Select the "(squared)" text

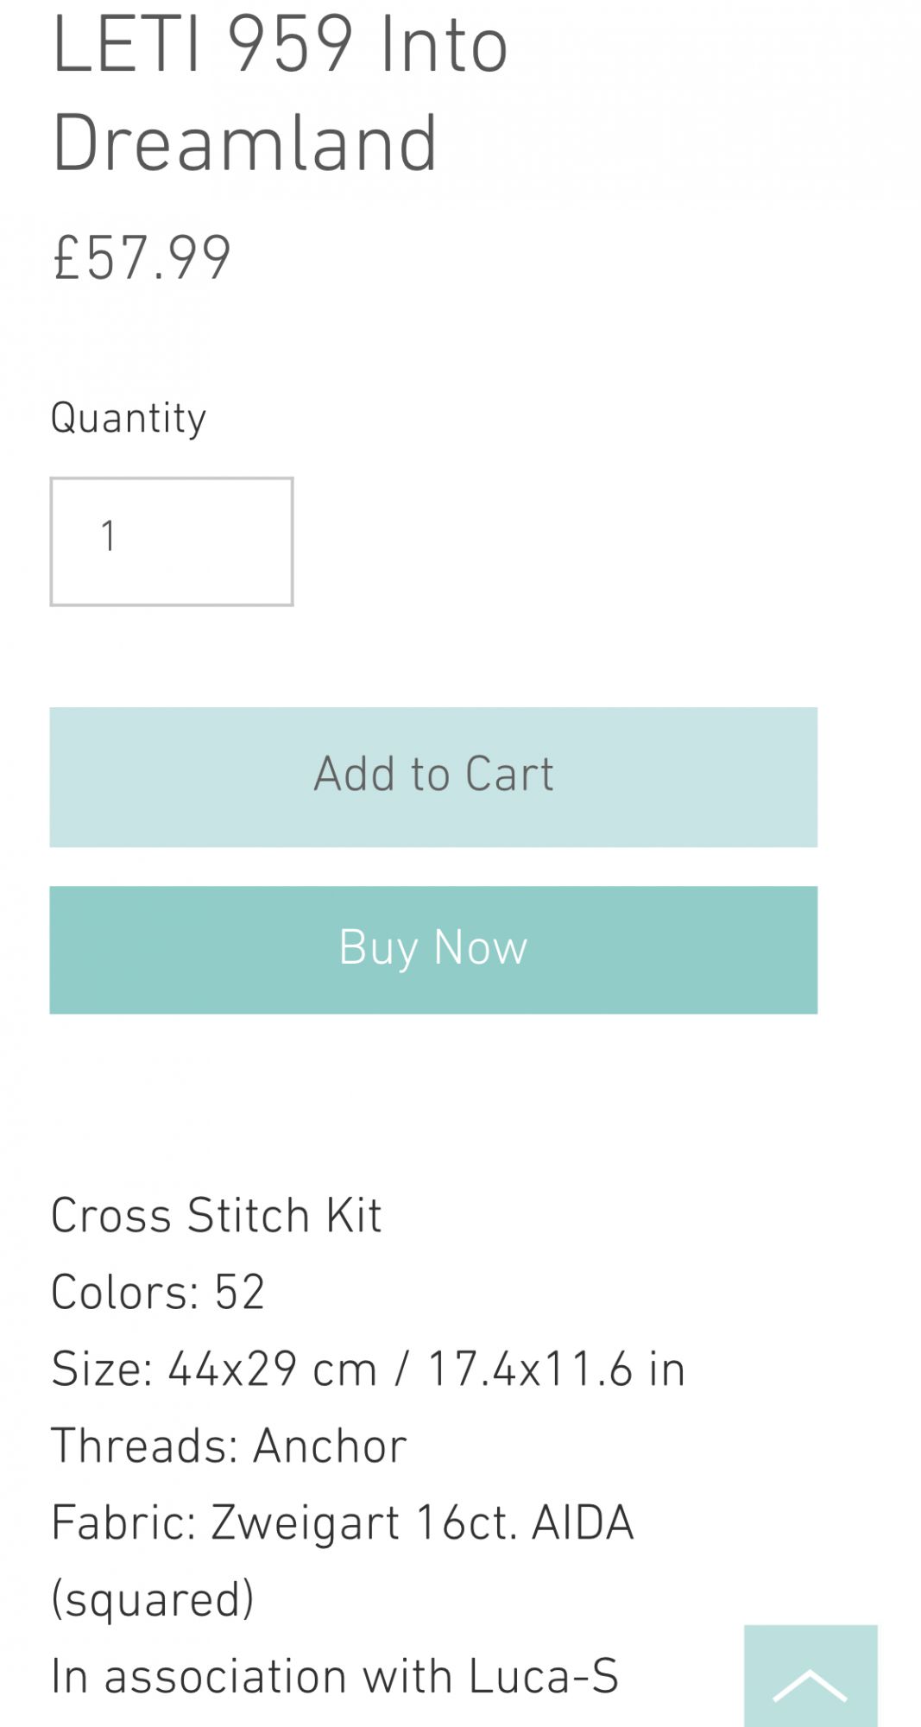coord(153,1599)
